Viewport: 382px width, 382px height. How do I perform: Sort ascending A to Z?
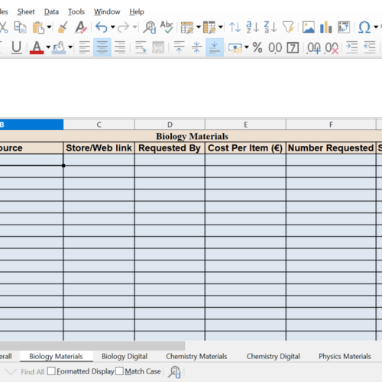point(252,27)
